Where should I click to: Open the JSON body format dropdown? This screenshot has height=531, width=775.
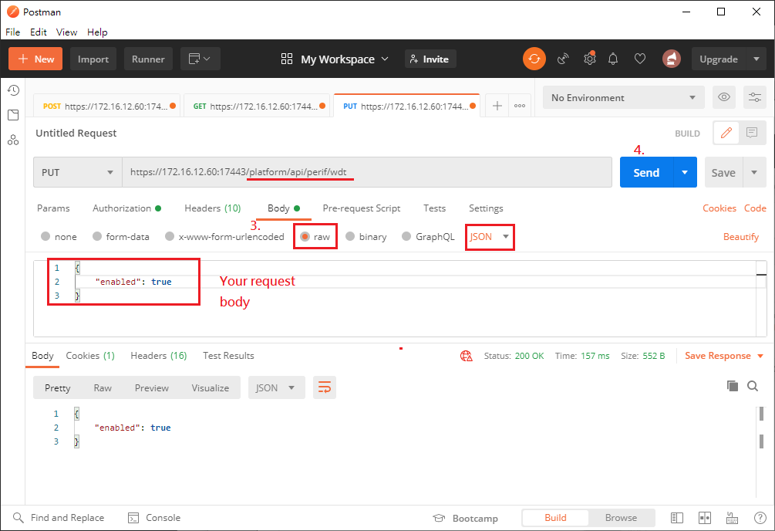490,237
